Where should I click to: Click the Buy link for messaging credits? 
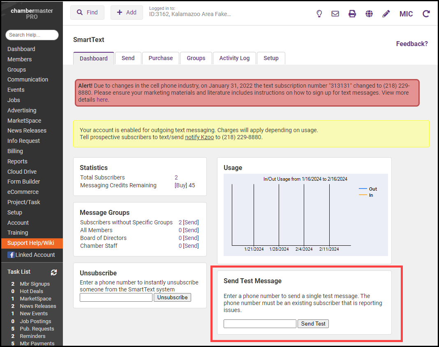pos(180,185)
